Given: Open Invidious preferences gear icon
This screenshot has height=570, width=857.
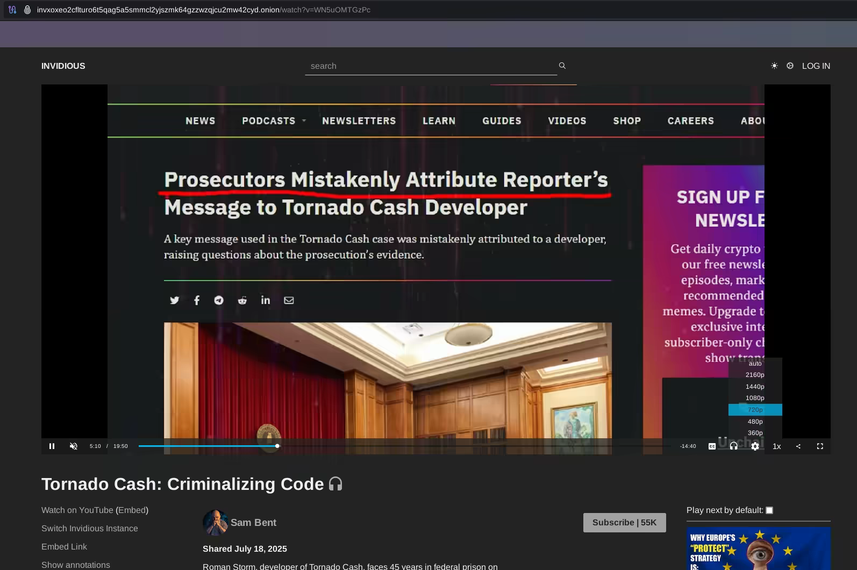Looking at the screenshot, I should click(x=790, y=66).
